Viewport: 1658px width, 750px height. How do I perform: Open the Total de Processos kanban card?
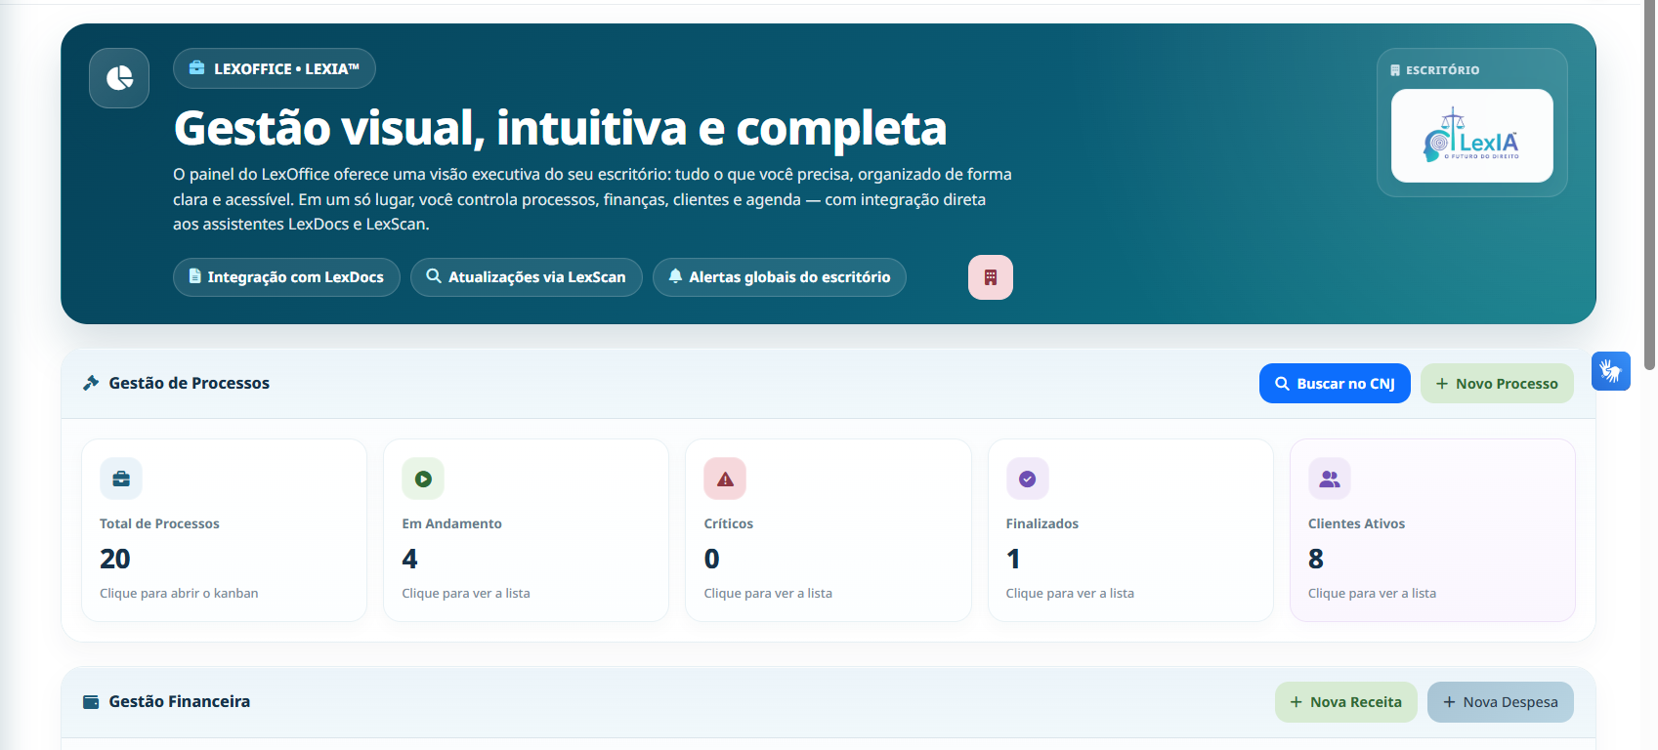coord(224,530)
